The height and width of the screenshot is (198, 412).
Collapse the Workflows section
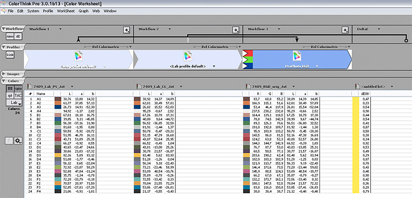[x=3, y=29]
